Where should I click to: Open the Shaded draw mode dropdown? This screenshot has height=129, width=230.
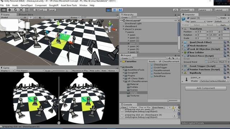point(11,18)
